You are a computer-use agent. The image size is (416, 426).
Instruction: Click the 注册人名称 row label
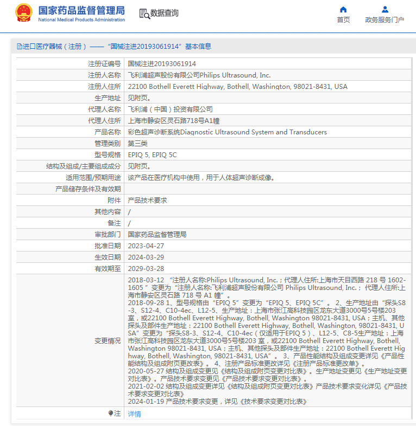(104, 75)
